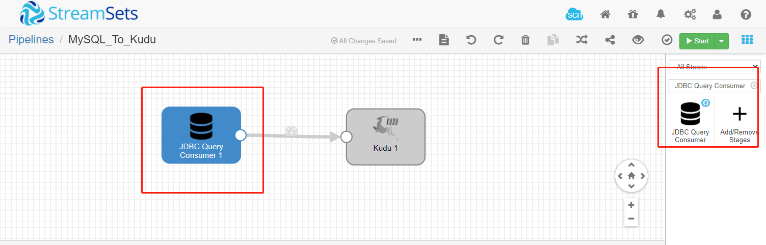The width and height of the screenshot is (766, 245).
Task: Add JDBC Query Consumer from stage library
Action: [x=690, y=121]
